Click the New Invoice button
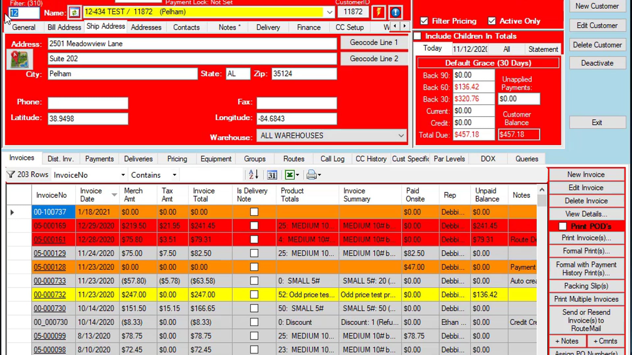632x355 pixels. tap(586, 175)
